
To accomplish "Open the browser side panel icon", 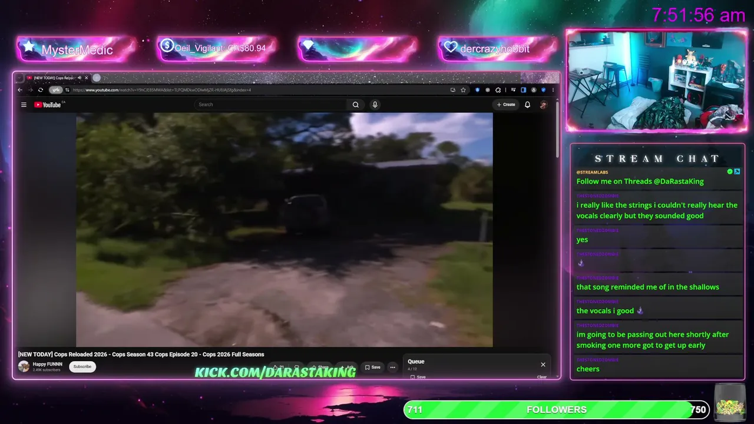I will (523, 90).
